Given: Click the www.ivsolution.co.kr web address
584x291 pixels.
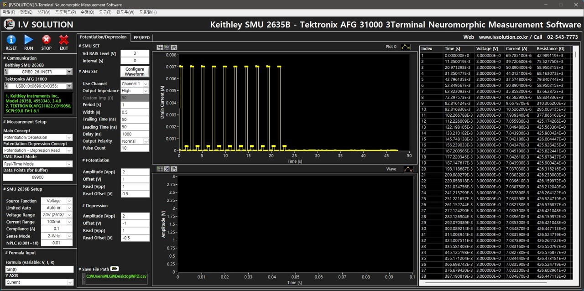Looking at the screenshot, I should 503,37.
